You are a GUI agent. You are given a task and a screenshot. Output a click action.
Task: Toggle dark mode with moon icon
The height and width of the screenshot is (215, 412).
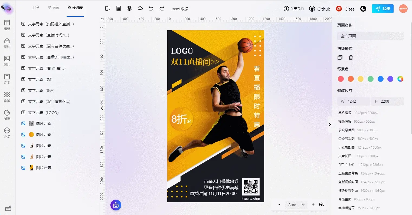coord(363,9)
